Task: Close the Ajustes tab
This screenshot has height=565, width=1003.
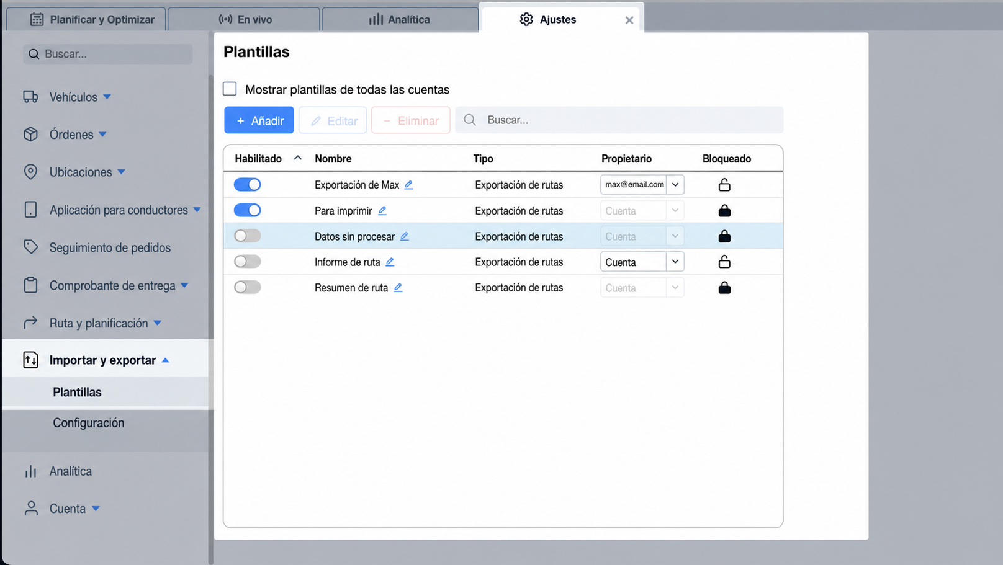Action: coord(629,20)
